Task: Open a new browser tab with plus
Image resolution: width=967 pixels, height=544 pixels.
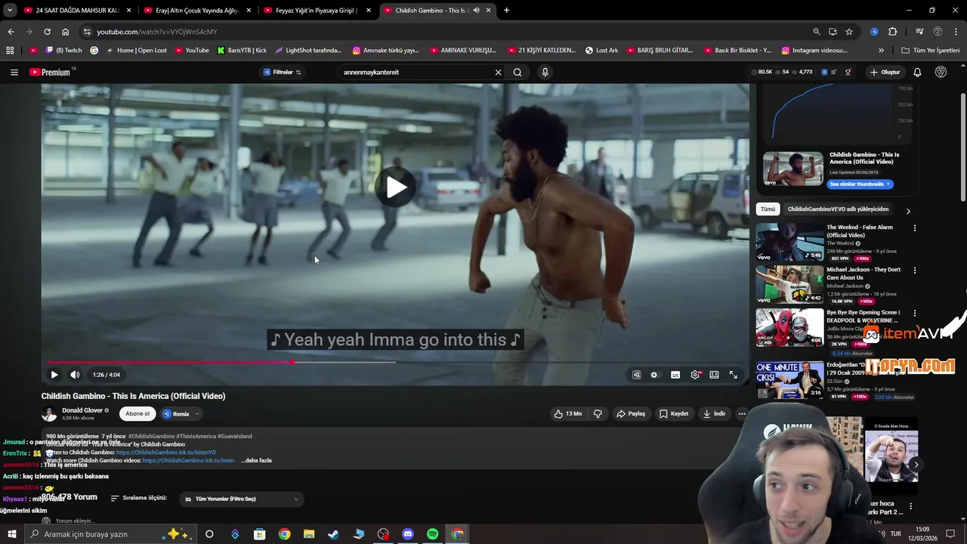Action: (506, 11)
